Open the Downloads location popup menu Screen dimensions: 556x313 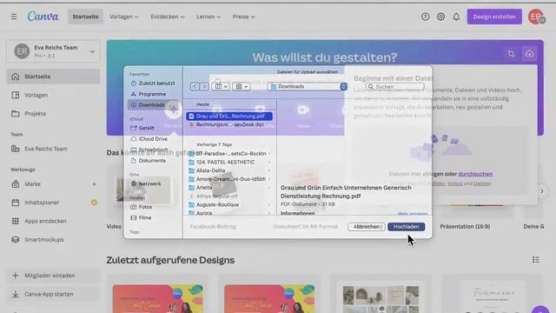click(308, 87)
